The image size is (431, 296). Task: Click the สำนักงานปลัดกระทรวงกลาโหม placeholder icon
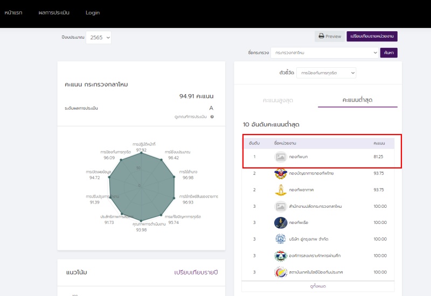click(280, 206)
